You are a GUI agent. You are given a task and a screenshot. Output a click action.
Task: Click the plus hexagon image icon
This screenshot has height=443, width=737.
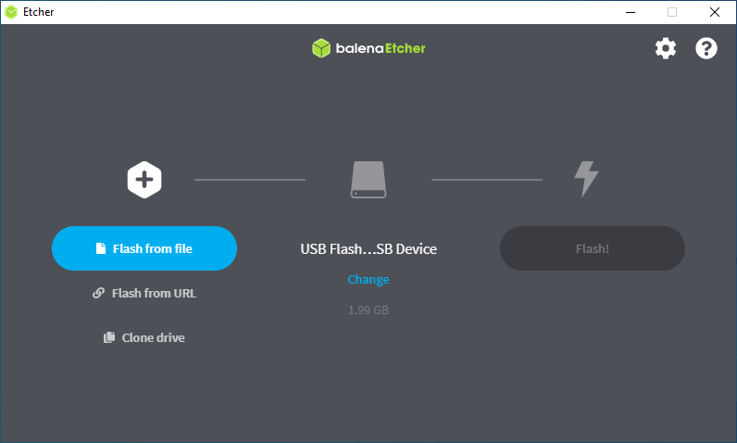click(144, 180)
